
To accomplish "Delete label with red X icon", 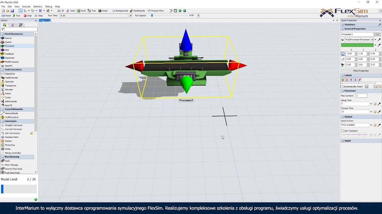I will tap(347, 80).
